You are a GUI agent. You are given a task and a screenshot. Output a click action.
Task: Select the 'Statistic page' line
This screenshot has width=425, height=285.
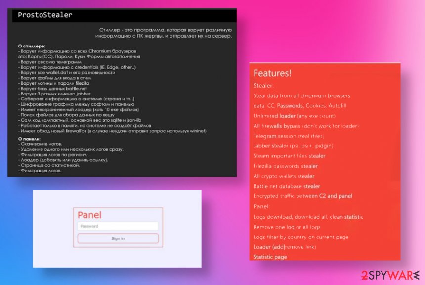tap(270, 257)
